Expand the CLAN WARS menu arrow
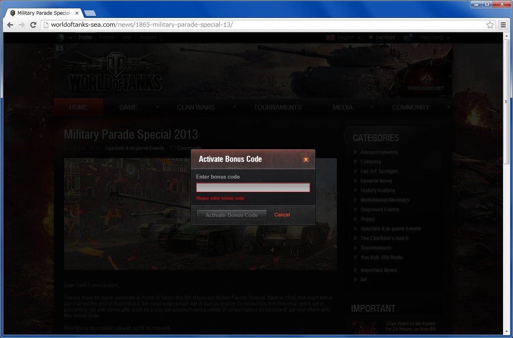Viewport: 513px width, 338px height. pyautogui.click(x=234, y=107)
